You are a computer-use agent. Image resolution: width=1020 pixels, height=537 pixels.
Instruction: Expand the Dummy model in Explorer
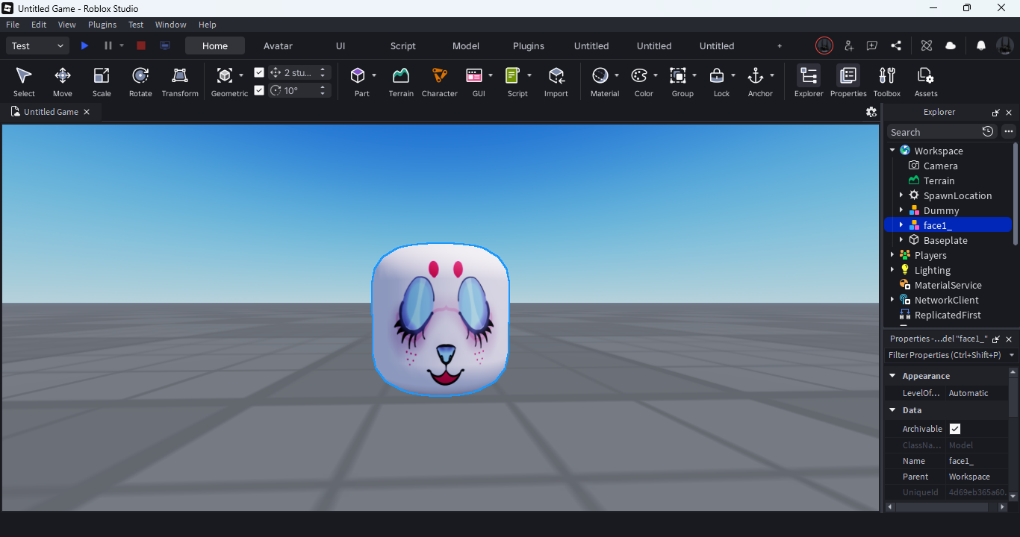coord(901,210)
